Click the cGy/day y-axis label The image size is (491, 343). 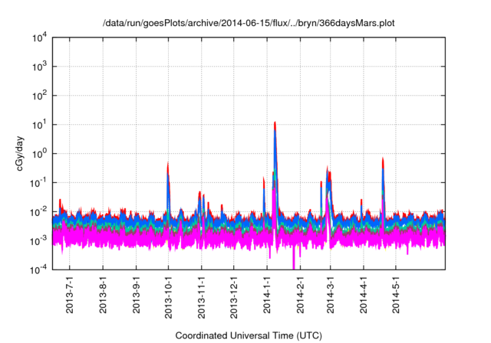(25, 154)
